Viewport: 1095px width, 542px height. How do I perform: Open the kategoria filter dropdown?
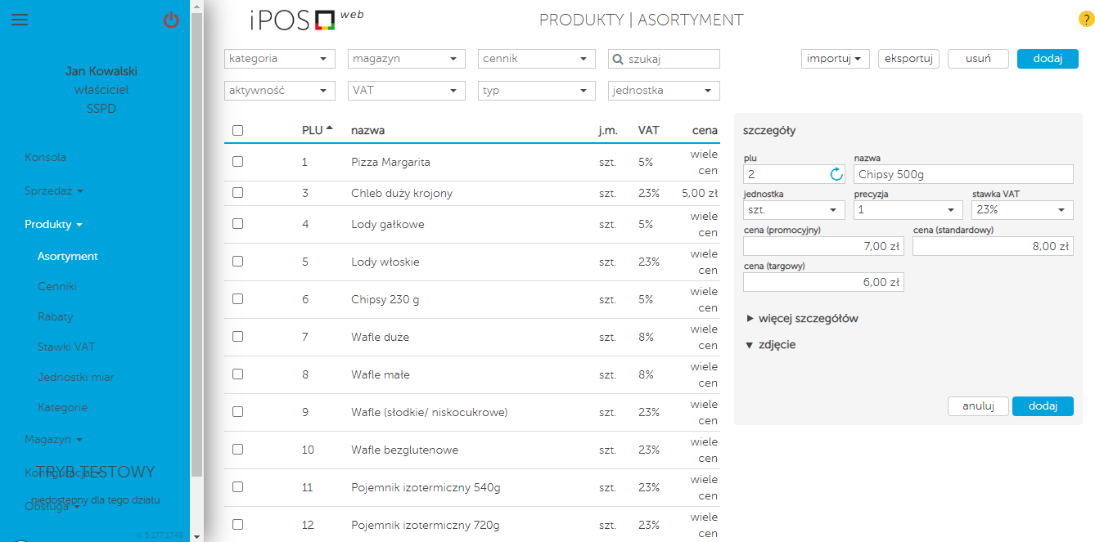pos(279,59)
